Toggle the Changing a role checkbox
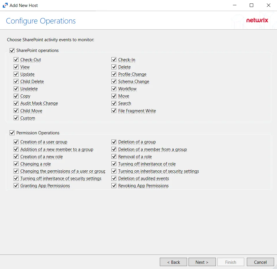The width and height of the screenshot is (277, 269). [x=16, y=164]
